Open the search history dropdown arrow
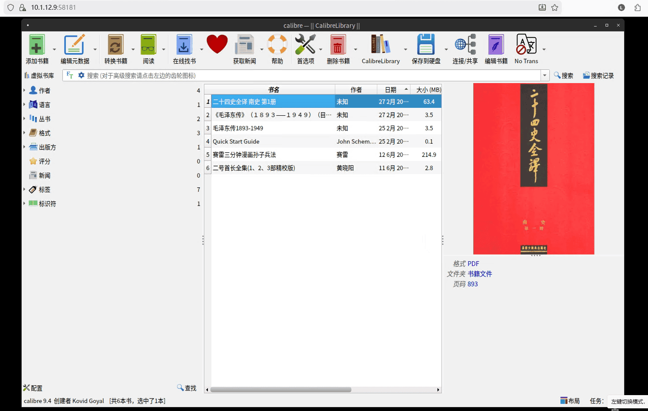Screen dimensions: 648x411 point(544,76)
